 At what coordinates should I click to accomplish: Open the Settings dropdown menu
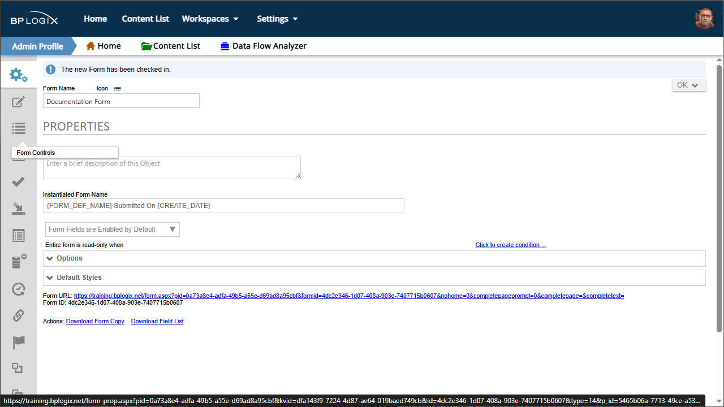[x=277, y=19]
